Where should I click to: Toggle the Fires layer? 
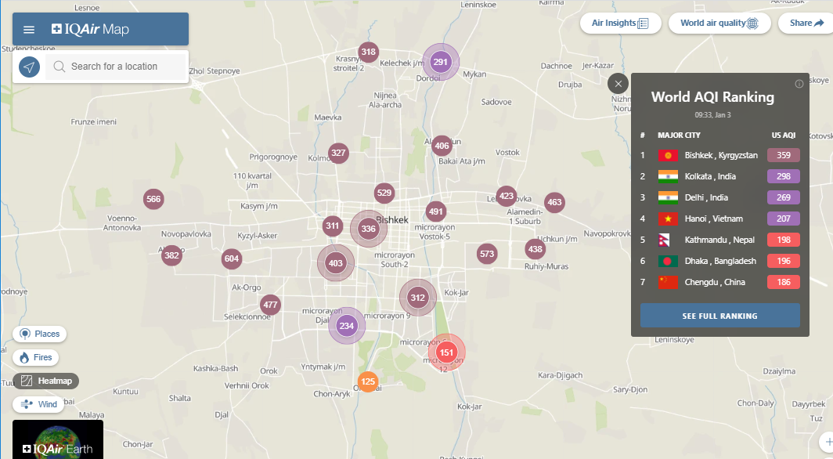[36, 357]
